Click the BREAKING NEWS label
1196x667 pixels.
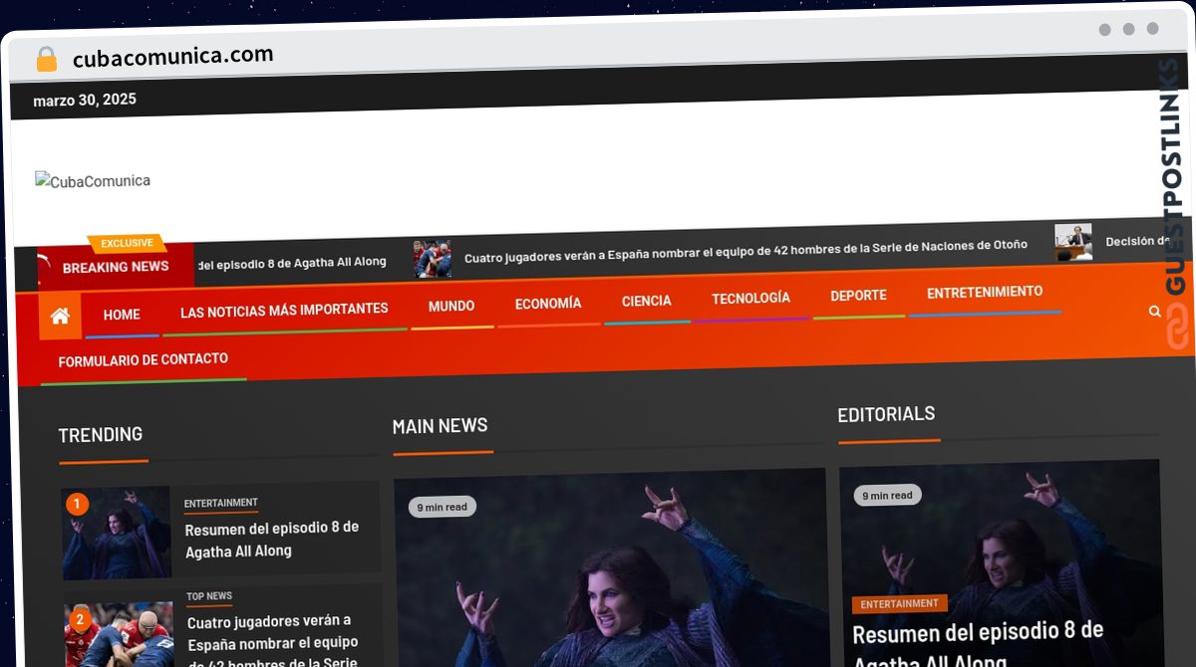[x=116, y=267]
